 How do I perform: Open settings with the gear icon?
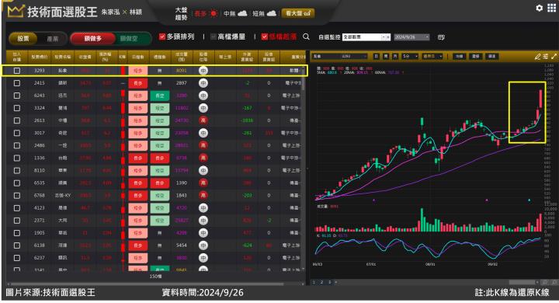point(539,8)
